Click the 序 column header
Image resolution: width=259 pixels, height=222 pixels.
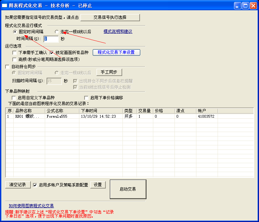pos(10,111)
